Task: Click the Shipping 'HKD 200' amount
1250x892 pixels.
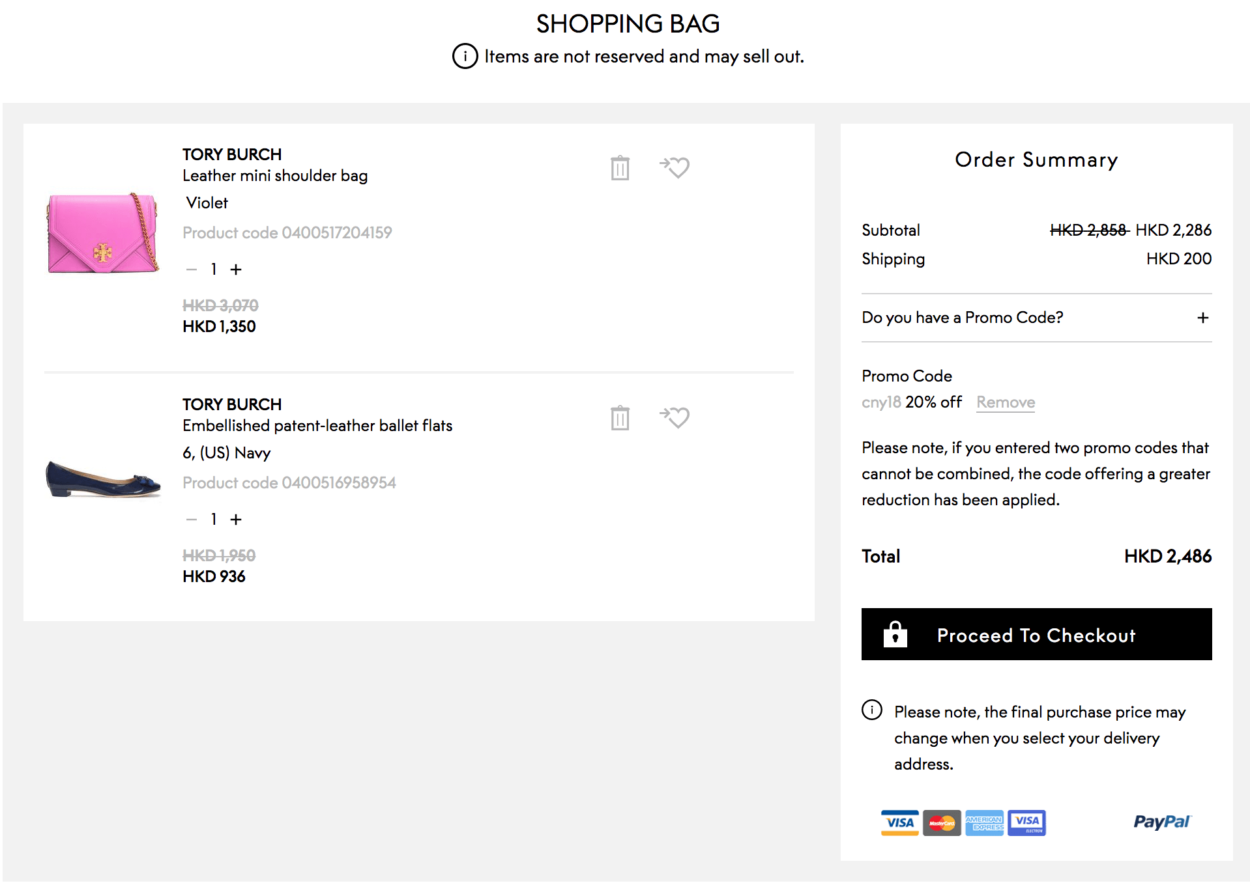Action: tap(1179, 259)
